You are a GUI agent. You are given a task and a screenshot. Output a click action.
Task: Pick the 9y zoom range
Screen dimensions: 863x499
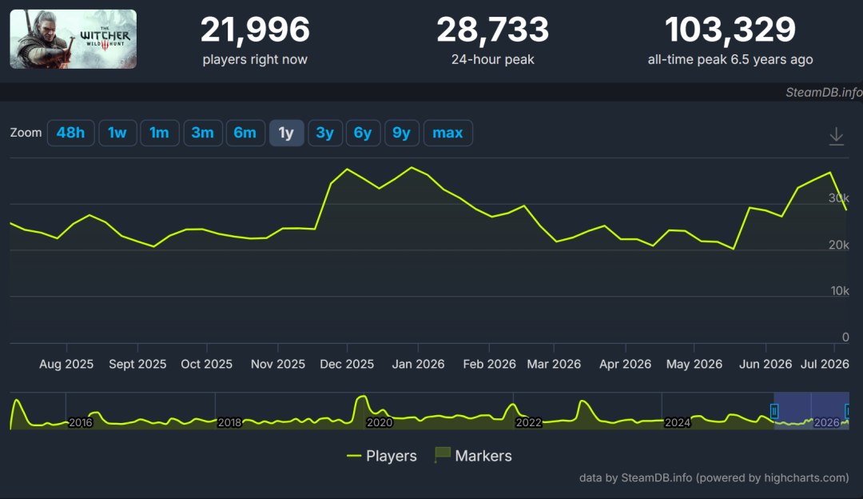(401, 133)
